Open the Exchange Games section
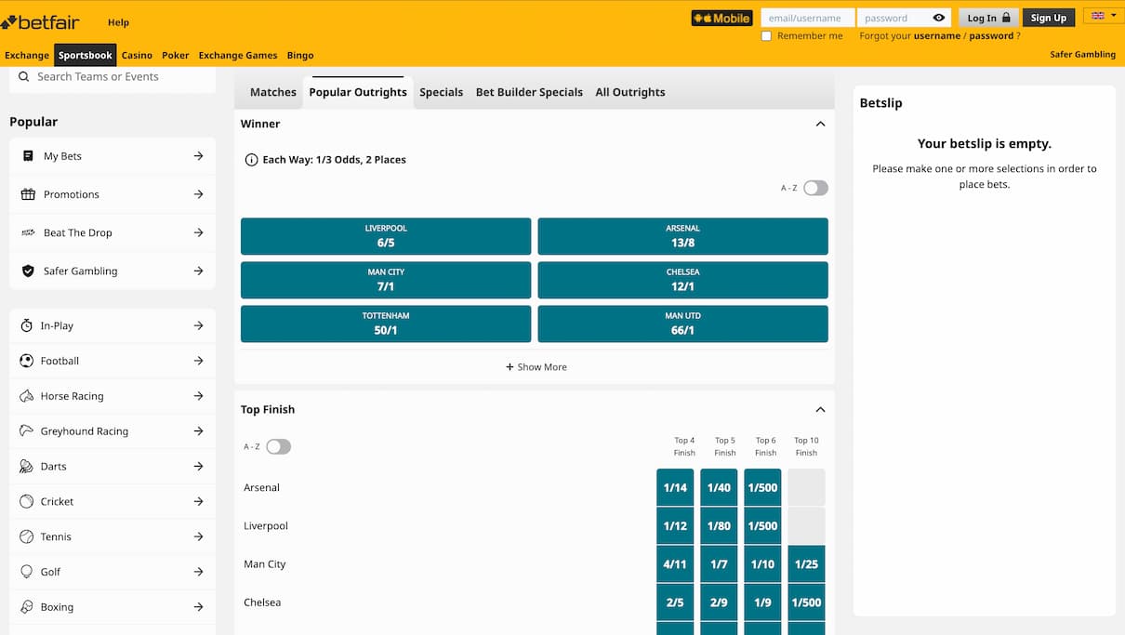Image resolution: width=1125 pixels, height=635 pixels. pyautogui.click(x=238, y=56)
